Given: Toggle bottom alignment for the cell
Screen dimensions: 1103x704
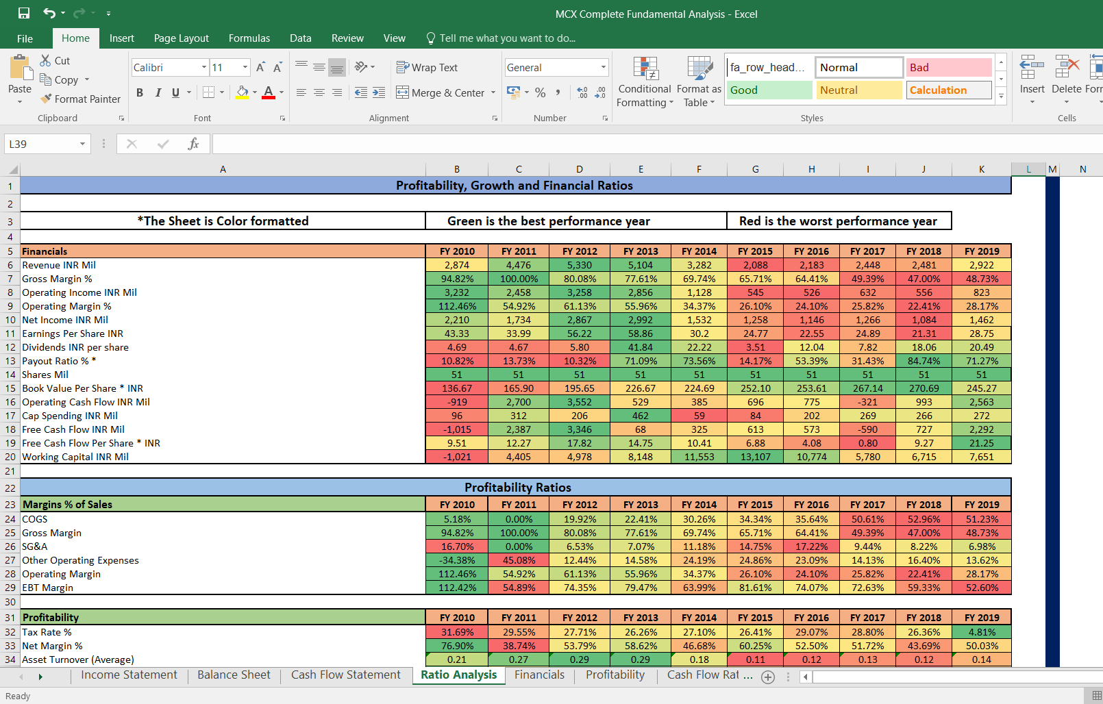Looking at the screenshot, I should 336,67.
